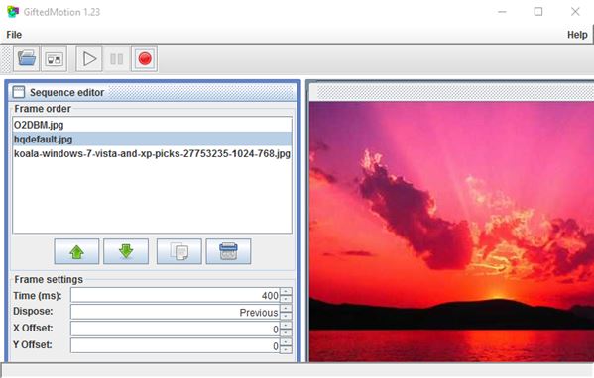Click the open folder toolbar icon
594x378 pixels.
(x=27, y=58)
